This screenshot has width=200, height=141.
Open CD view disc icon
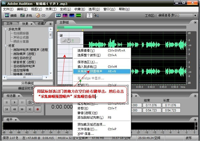coord(38,15)
